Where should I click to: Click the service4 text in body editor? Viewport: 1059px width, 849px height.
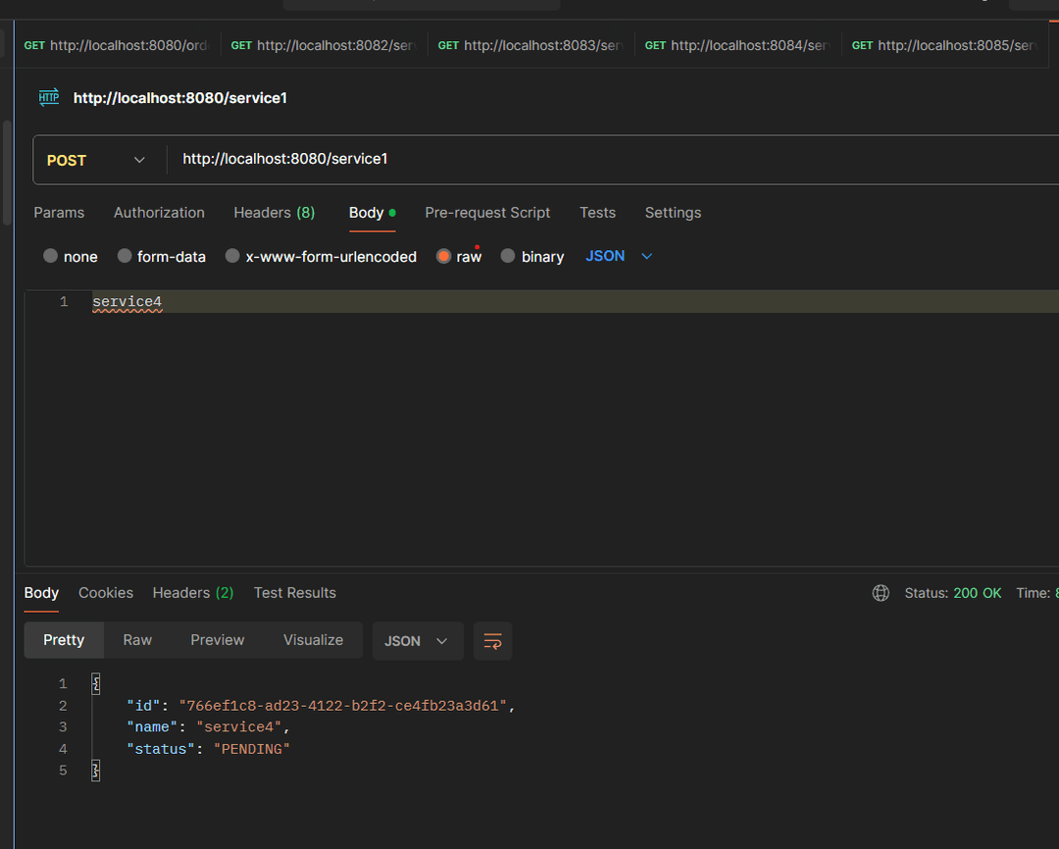pyautogui.click(x=126, y=302)
